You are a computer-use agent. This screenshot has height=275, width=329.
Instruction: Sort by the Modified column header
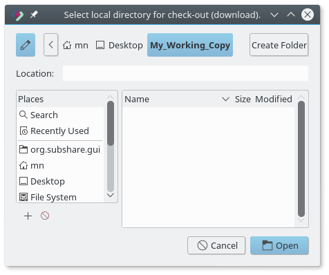(274, 99)
